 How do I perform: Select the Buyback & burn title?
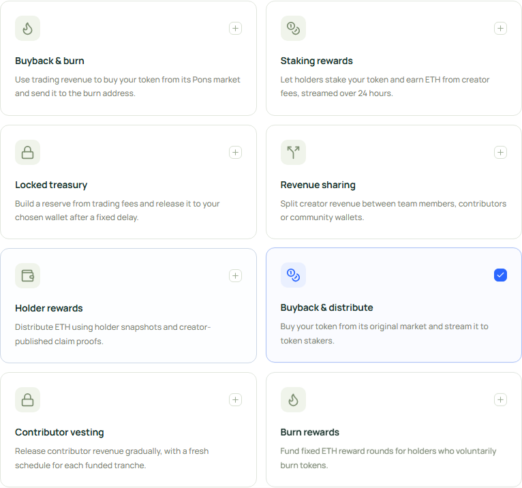(x=50, y=61)
